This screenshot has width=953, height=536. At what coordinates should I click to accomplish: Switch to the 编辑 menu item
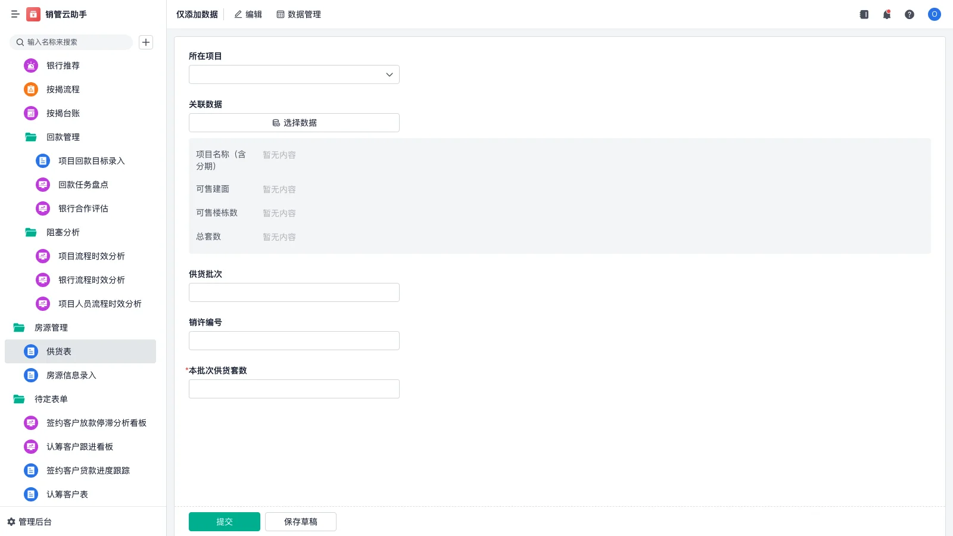pyautogui.click(x=248, y=14)
